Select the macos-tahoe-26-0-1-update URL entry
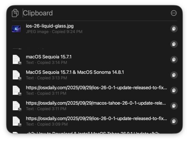The height and width of the screenshot is (141, 189). (93, 106)
